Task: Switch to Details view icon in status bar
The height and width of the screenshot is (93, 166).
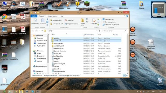Action: (x=124, y=75)
